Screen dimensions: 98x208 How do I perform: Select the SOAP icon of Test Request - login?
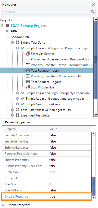click(x=28, y=71)
